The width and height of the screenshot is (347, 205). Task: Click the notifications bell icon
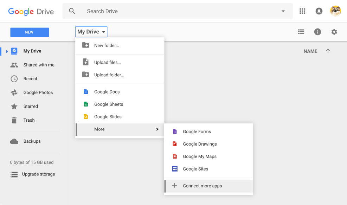pos(319,11)
